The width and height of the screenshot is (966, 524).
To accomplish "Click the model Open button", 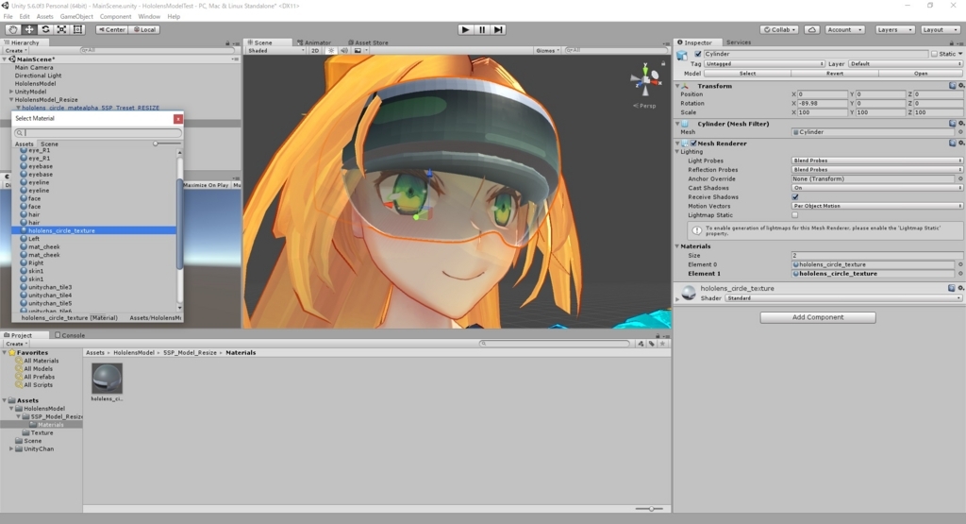I will (921, 74).
